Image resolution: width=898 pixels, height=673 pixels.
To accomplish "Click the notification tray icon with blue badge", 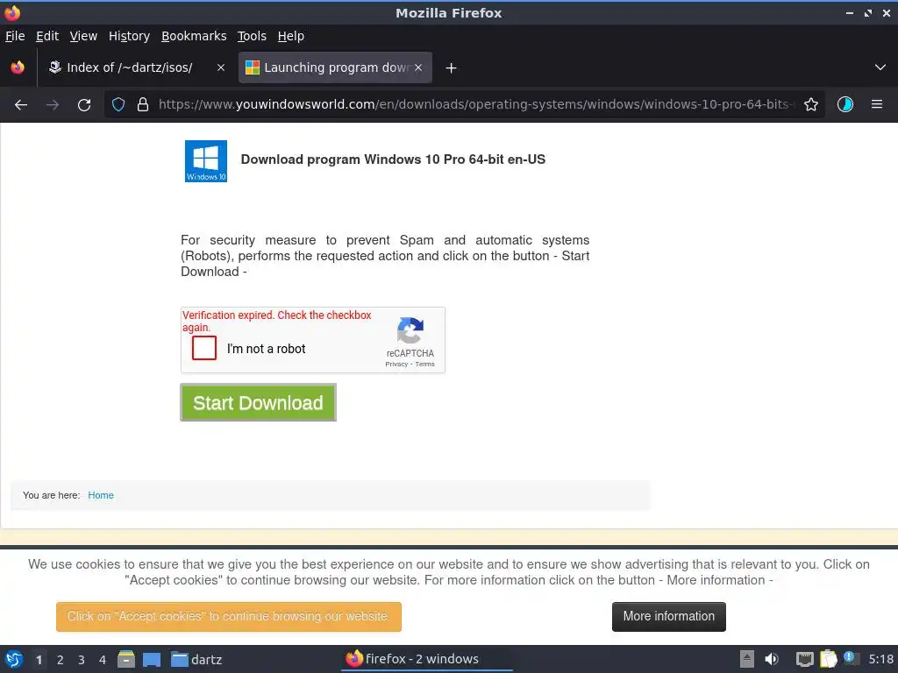I will tap(851, 658).
